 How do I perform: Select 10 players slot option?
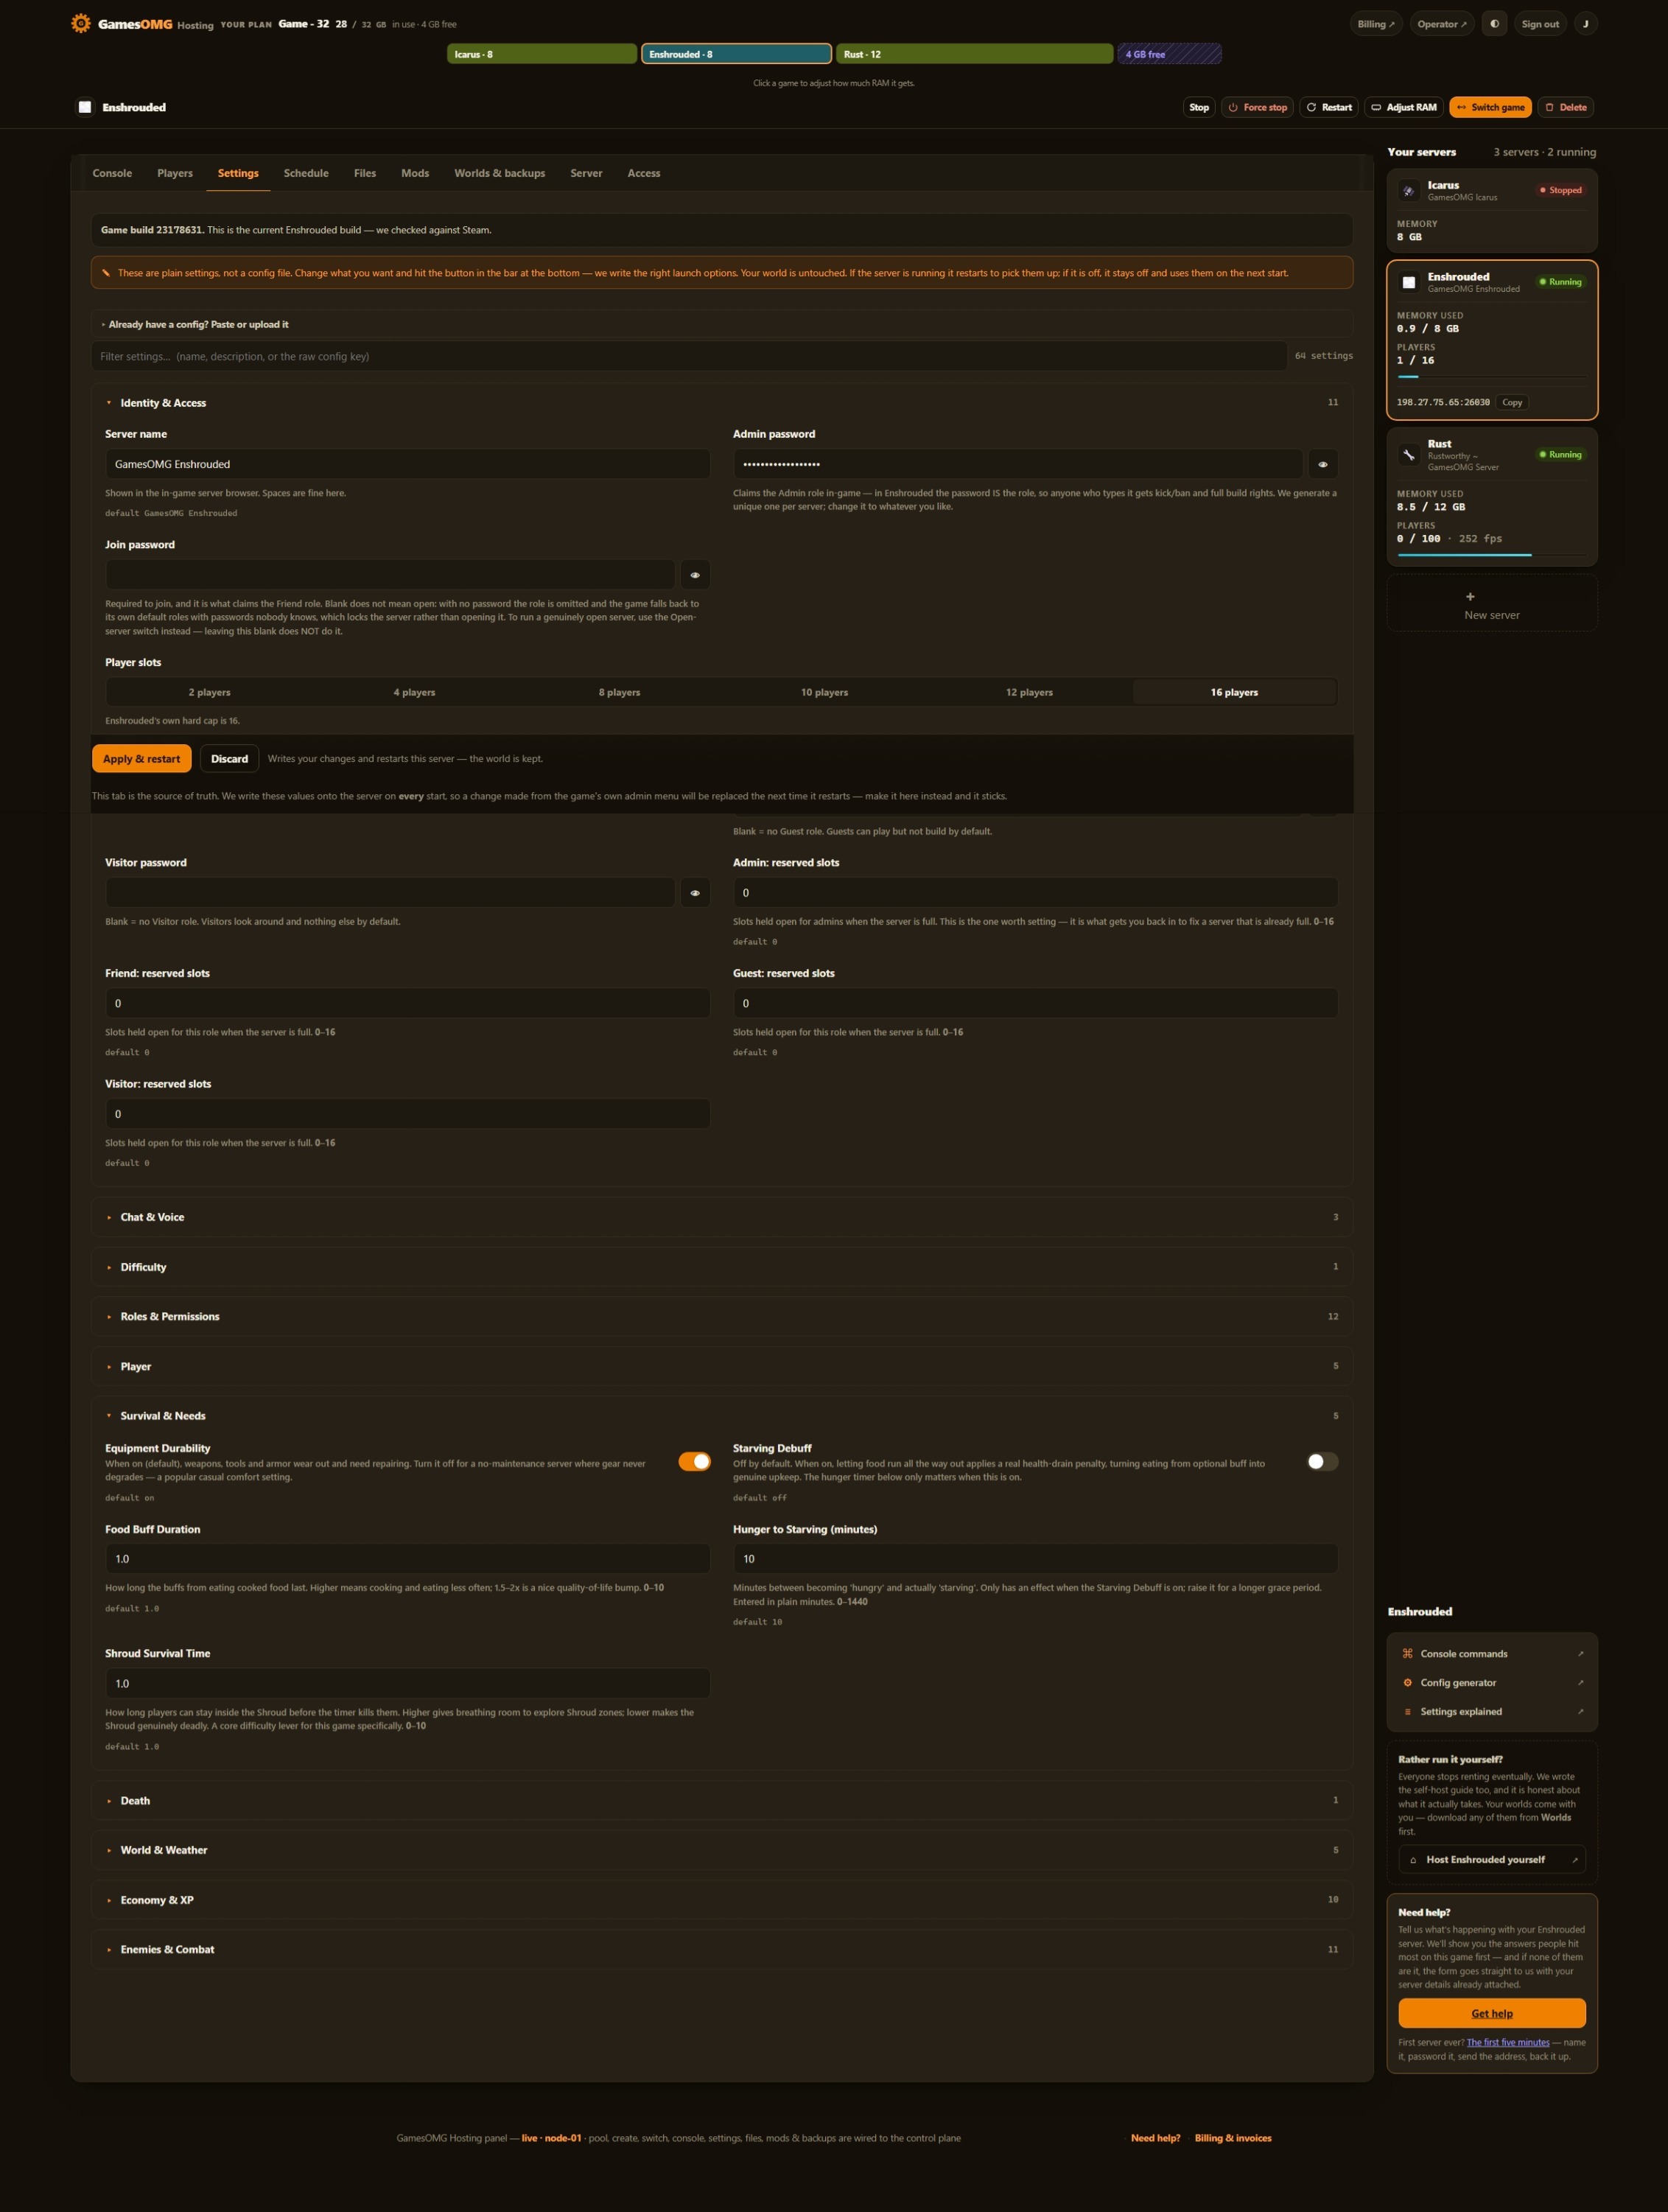[824, 692]
